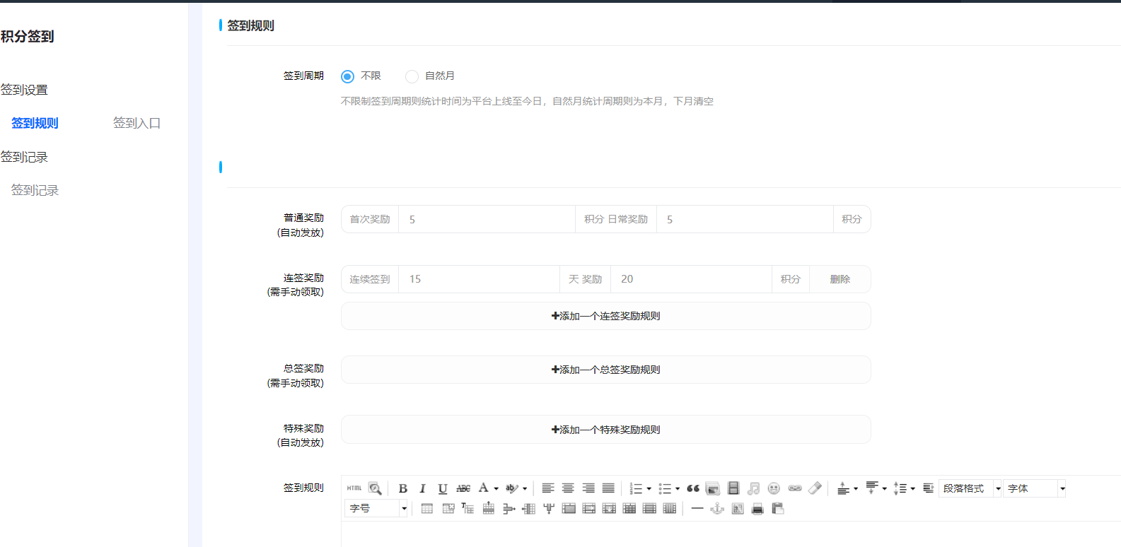The height and width of the screenshot is (547, 1121).
Task: Select the 不限 sign-in cycle option
Action: (348, 76)
